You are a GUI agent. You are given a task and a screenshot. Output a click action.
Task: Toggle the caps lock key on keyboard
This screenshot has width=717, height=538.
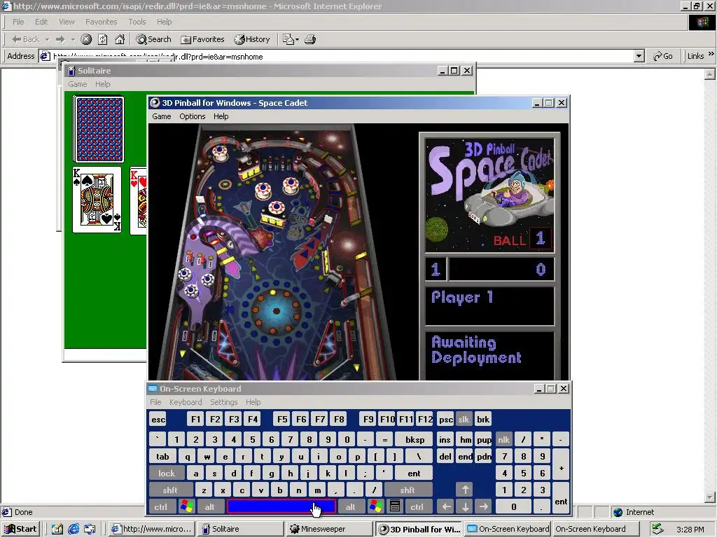[167, 474]
